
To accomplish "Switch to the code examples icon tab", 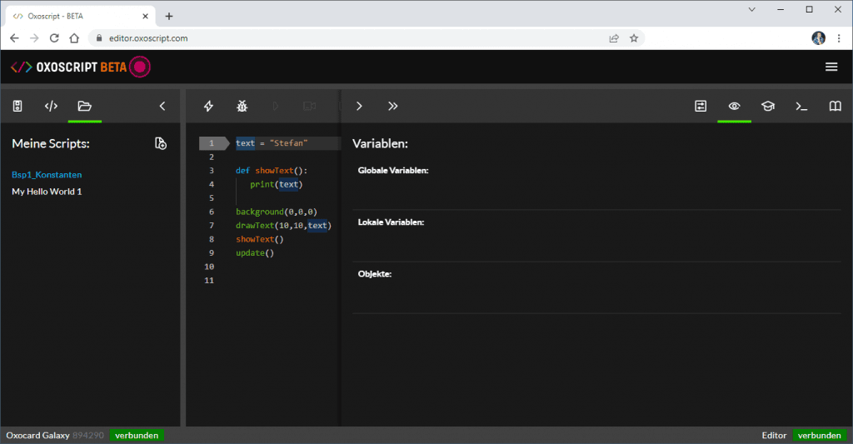I will pyautogui.click(x=51, y=106).
